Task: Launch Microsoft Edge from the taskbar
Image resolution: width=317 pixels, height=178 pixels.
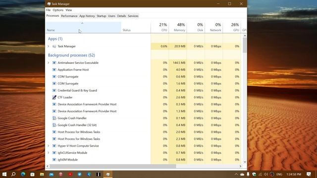Action: [x=23, y=174]
